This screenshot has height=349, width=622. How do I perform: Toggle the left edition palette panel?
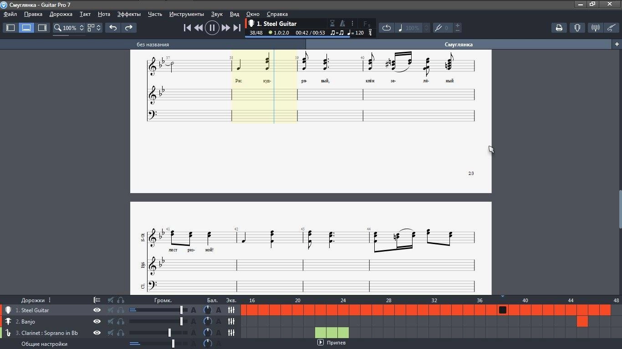[x=10, y=28]
